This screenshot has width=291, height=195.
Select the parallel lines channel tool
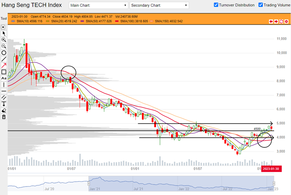click(x=4, y=98)
